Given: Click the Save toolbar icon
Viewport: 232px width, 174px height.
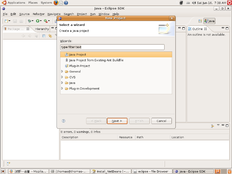Looking at the screenshot, I should (x=15, y=21).
